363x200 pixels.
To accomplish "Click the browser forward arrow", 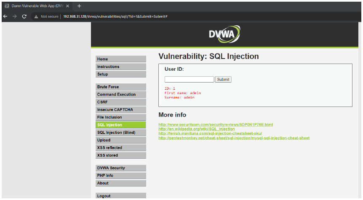I will click(15, 16).
